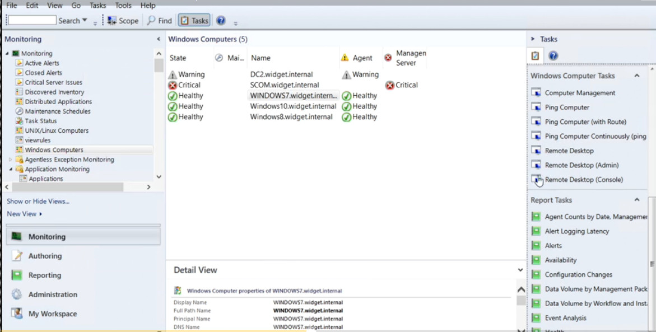Toggle the Tasks pane toolbar button
The width and height of the screenshot is (656, 332).
[x=194, y=21]
